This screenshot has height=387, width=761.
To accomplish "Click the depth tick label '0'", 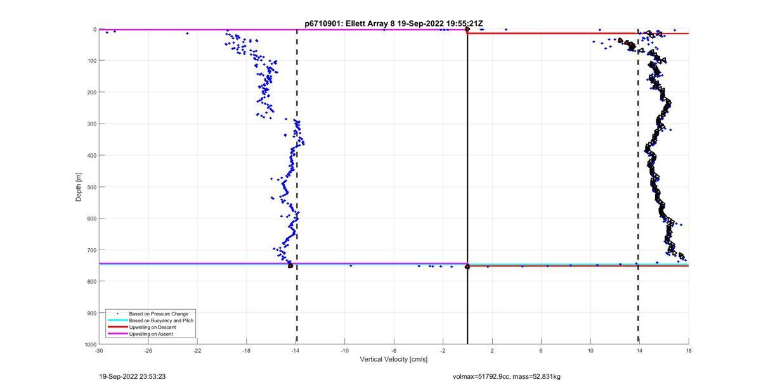I will tap(94, 29).
